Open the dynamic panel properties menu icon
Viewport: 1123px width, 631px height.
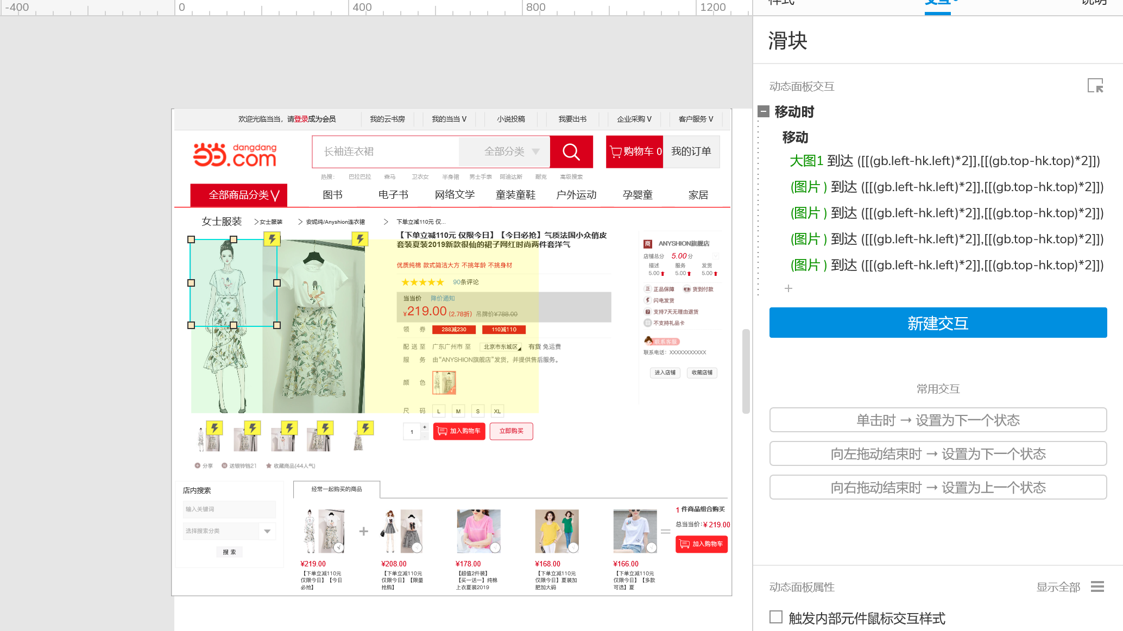[1097, 587]
